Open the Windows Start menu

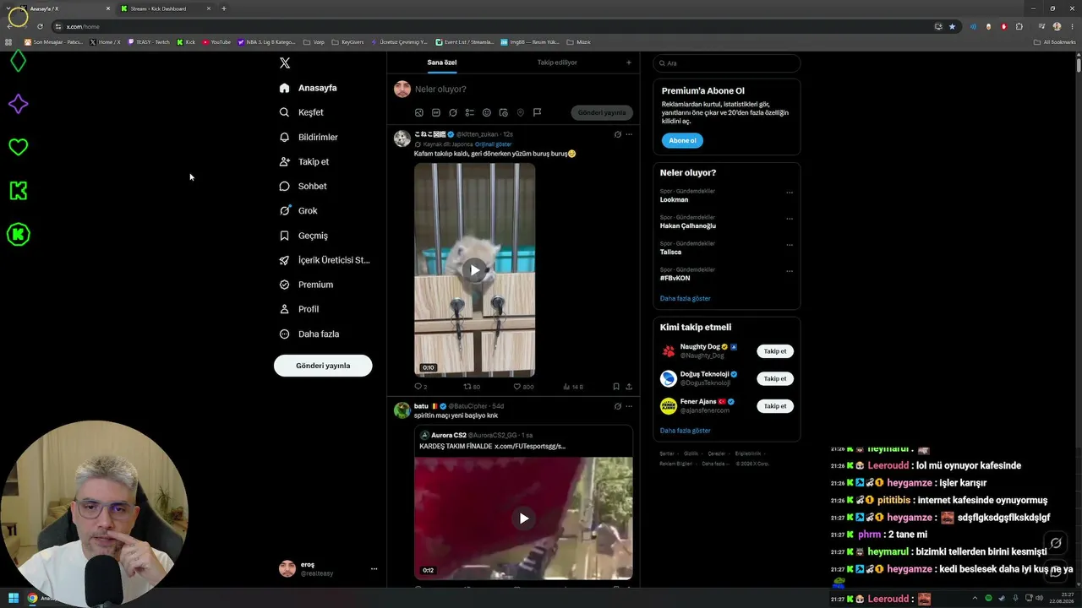pos(14,599)
